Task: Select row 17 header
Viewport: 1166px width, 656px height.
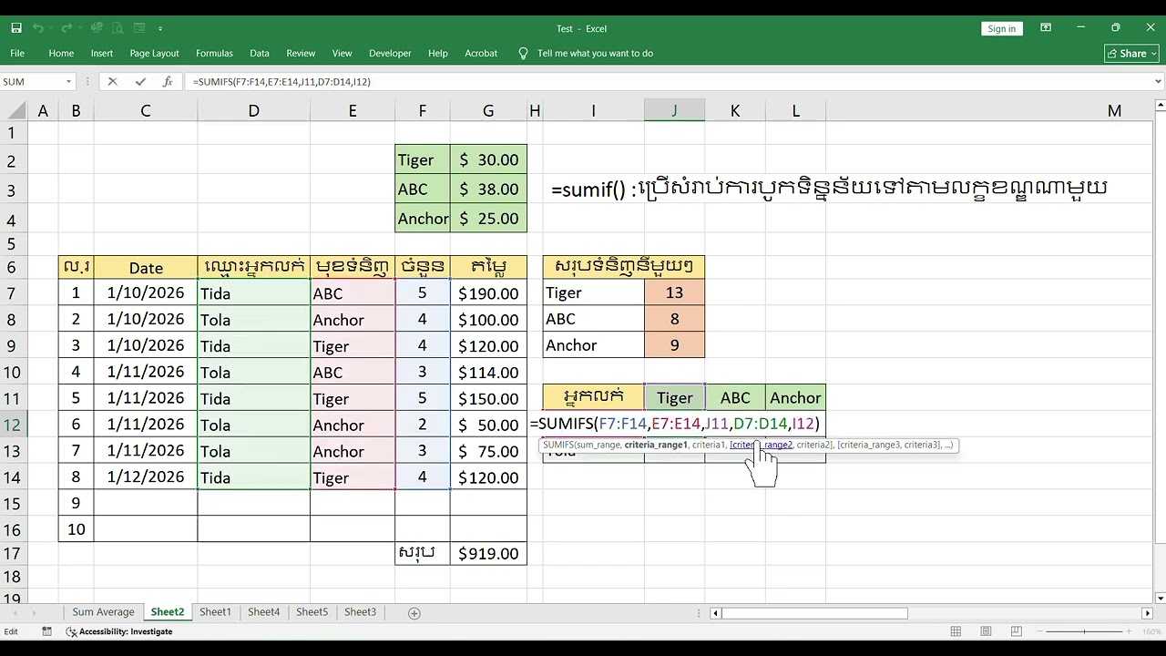Action: point(14,554)
